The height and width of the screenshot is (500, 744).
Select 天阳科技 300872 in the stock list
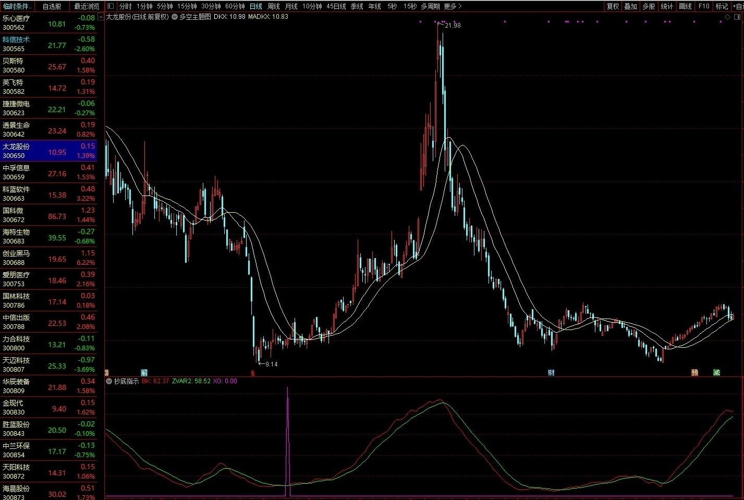tap(48, 471)
